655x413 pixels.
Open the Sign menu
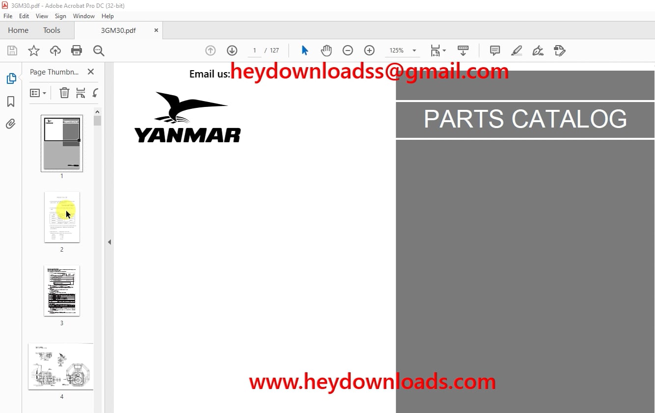pyautogui.click(x=60, y=16)
